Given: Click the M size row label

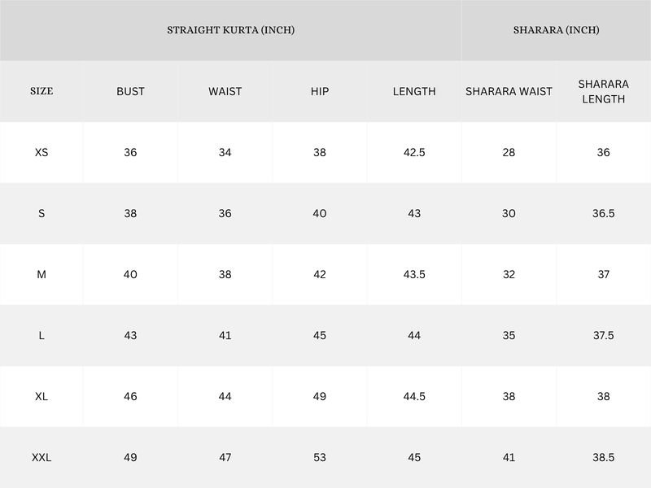Looking at the screenshot, I should click(42, 274).
